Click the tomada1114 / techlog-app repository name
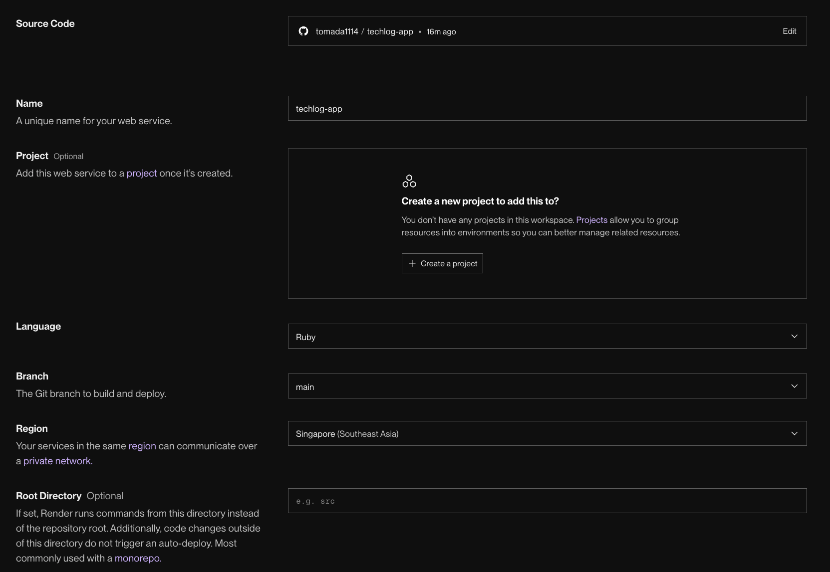Image resolution: width=830 pixels, height=572 pixels. [x=364, y=31]
